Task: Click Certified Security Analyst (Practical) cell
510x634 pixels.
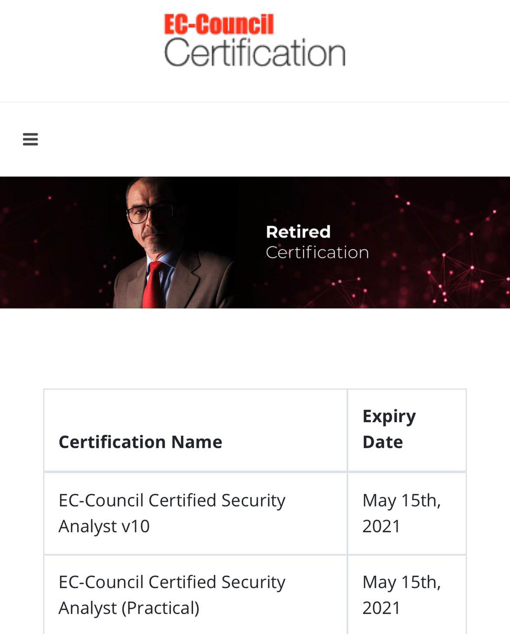Action: 196,595
